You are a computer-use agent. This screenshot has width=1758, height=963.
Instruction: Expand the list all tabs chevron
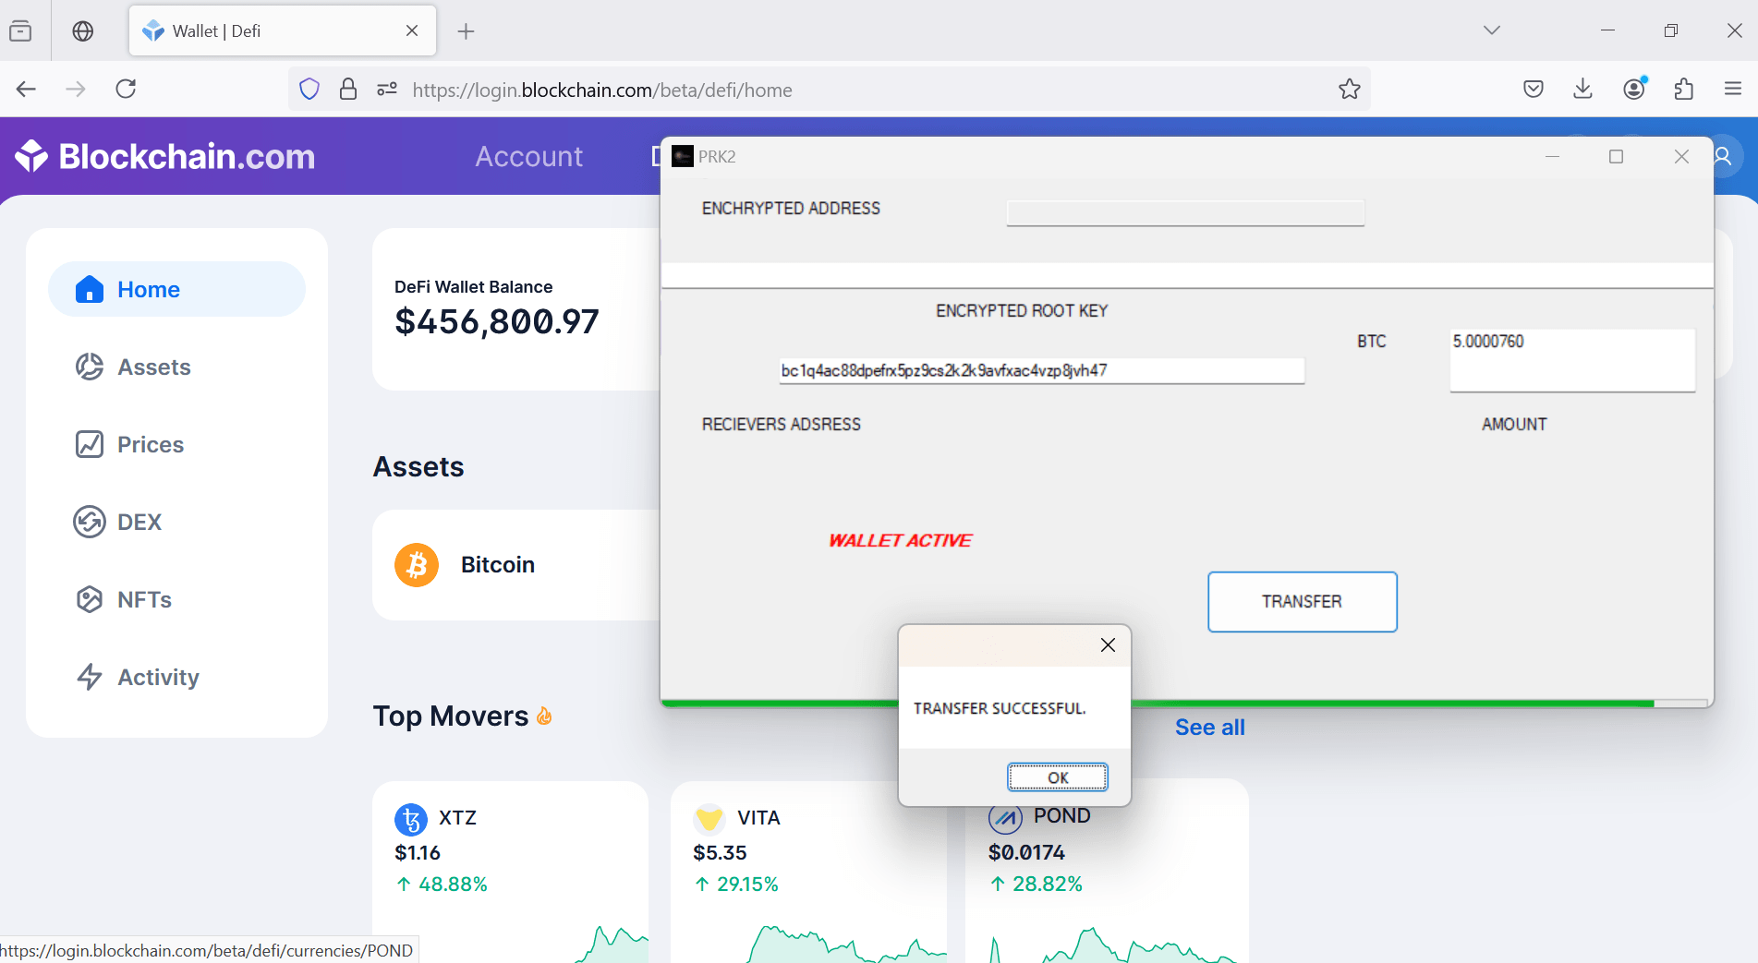1492,30
